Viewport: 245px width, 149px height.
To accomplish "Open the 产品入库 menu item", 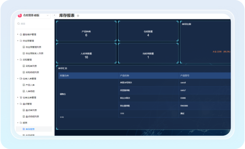I will click(31, 85).
